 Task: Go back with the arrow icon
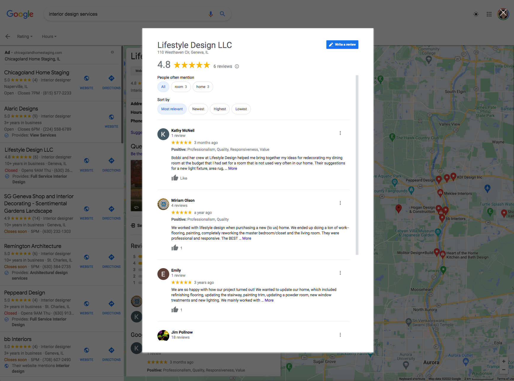pyautogui.click(x=8, y=36)
